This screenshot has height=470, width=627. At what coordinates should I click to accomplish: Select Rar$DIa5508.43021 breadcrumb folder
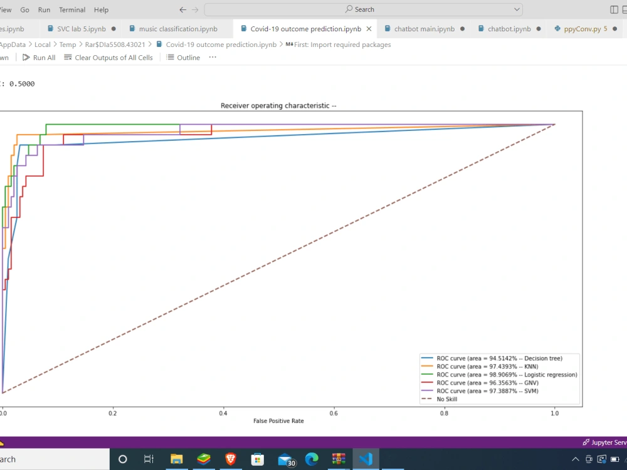(115, 44)
